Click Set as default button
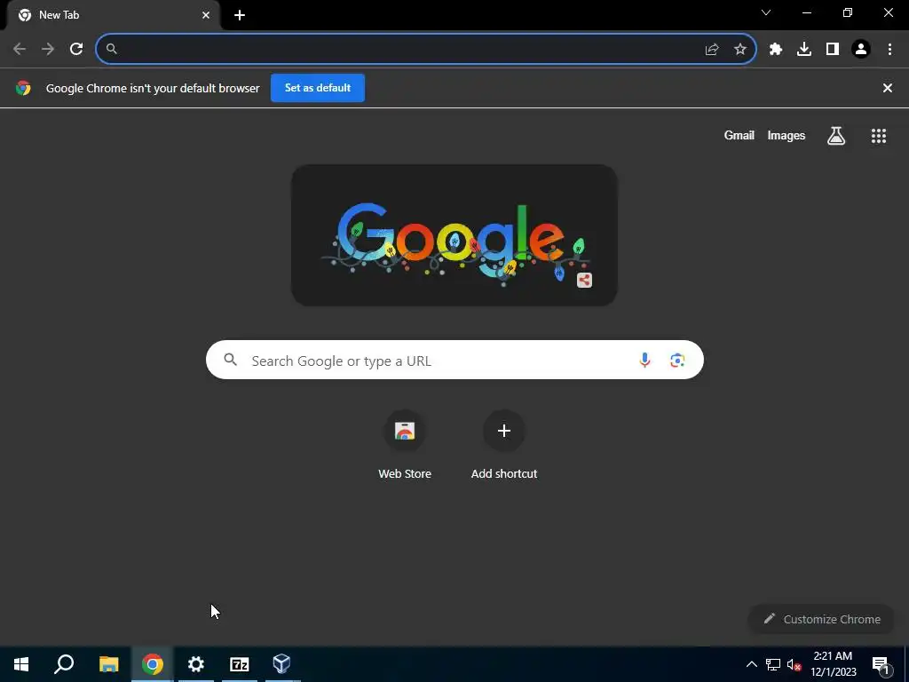The image size is (909, 682). pos(318,88)
